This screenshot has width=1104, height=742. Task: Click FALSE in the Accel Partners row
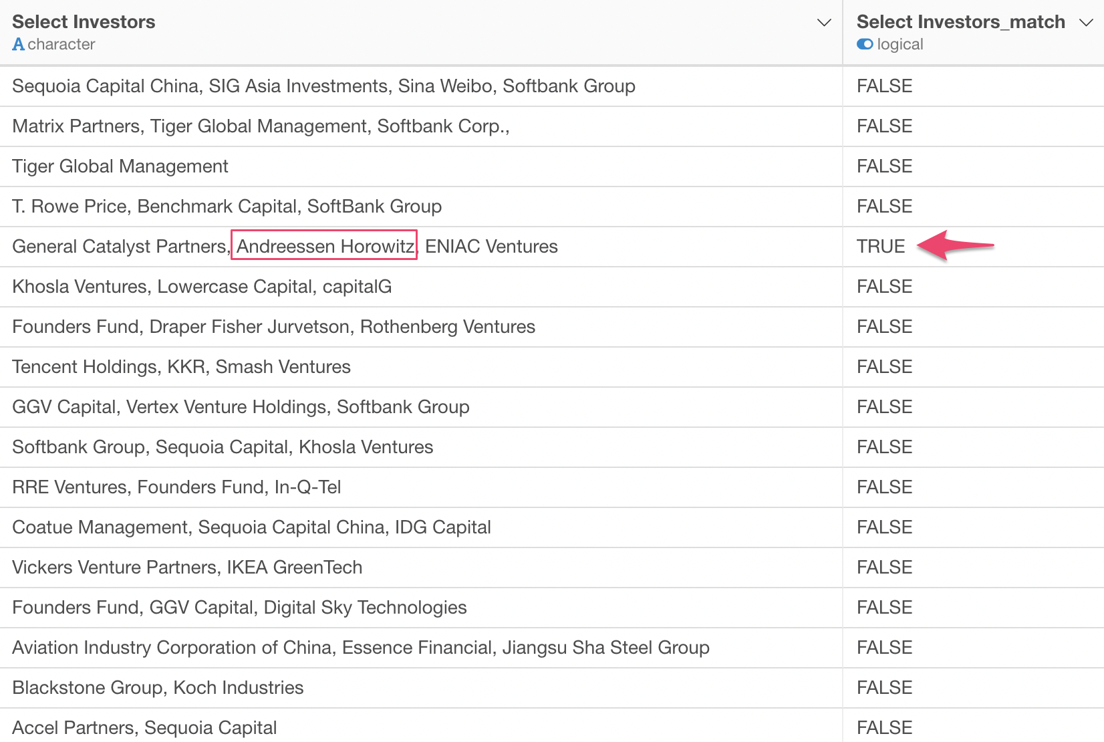[884, 728]
